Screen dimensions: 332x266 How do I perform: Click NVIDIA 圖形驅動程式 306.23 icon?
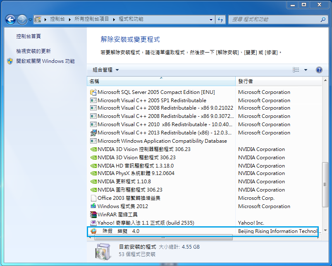click(93, 190)
